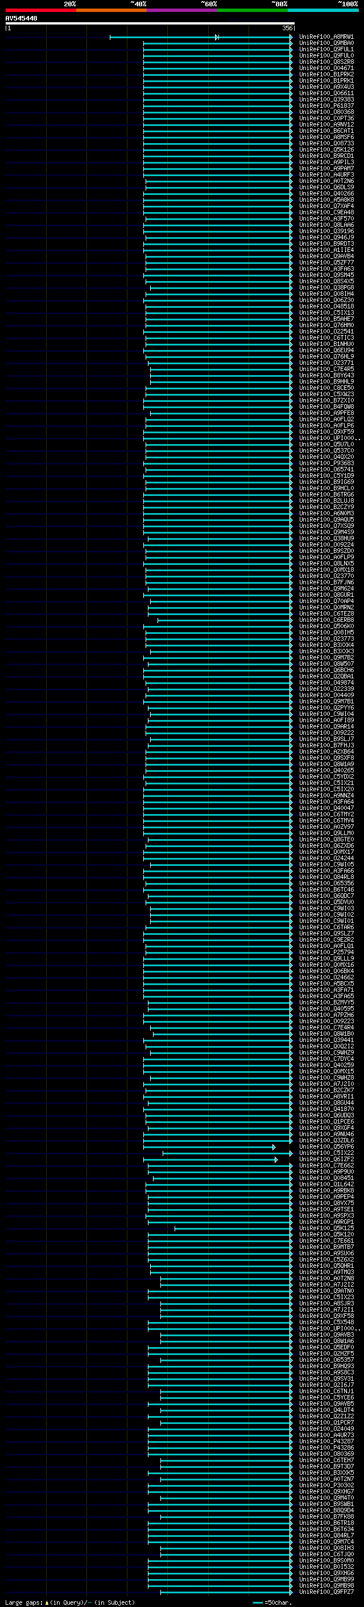Screen dimensions: 364x1607
Task: Click hit label UniRef100_Q08451
Action: pos(326,1178)
